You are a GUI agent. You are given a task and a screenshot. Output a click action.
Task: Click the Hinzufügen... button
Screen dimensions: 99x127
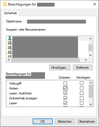(60, 68)
